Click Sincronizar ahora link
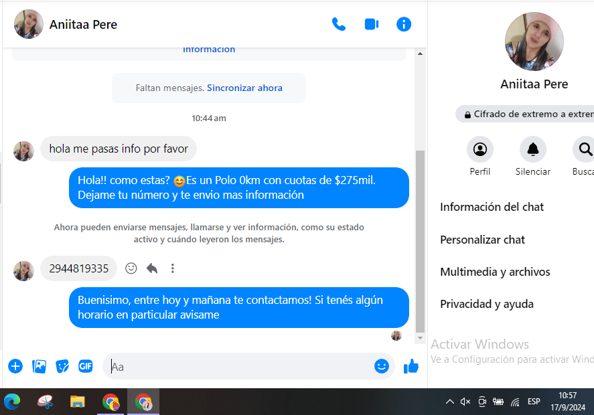Viewport: 594px width, 415px height. [x=244, y=88]
